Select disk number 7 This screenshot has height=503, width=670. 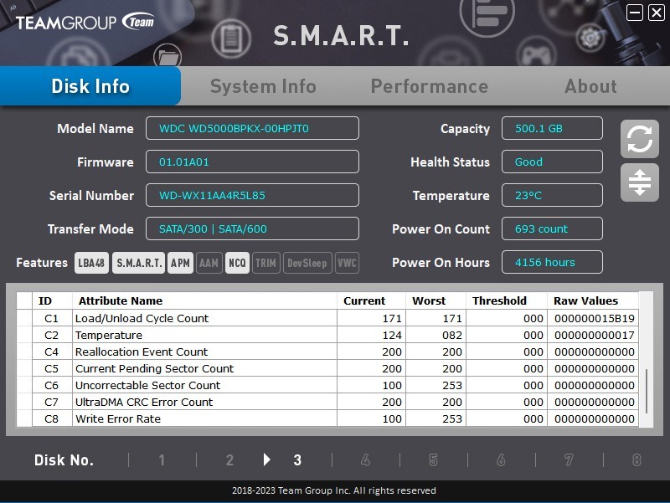pyautogui.click(x=569, y=459)
